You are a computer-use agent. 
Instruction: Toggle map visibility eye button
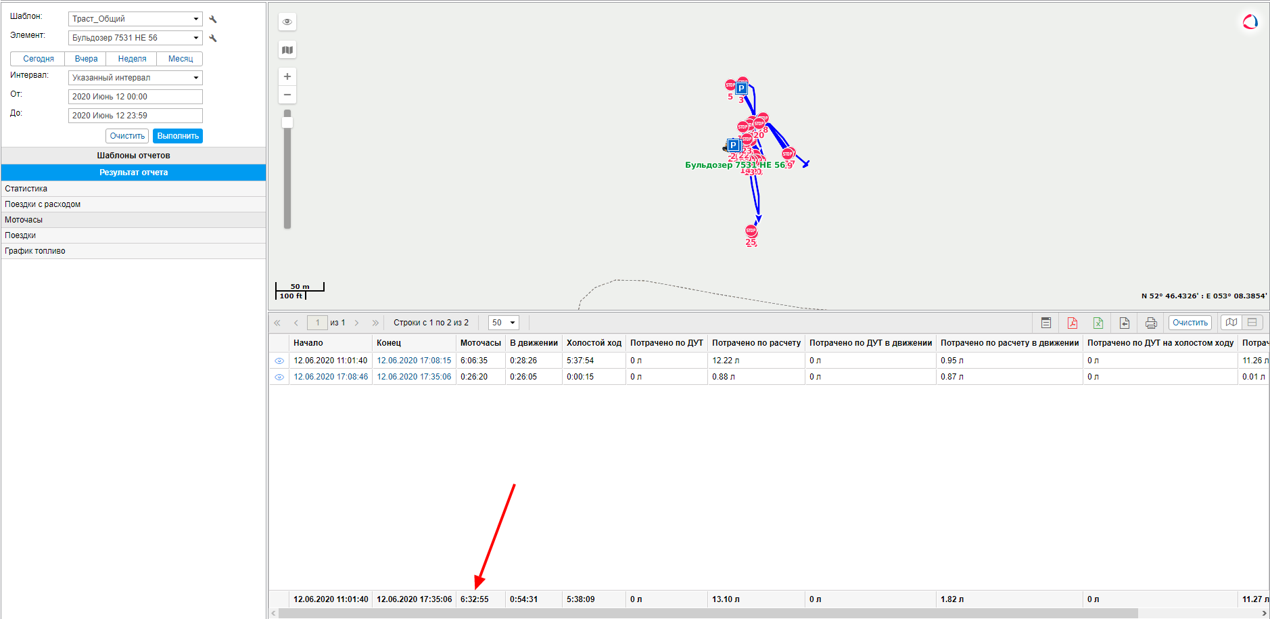(x=287, y=22)
